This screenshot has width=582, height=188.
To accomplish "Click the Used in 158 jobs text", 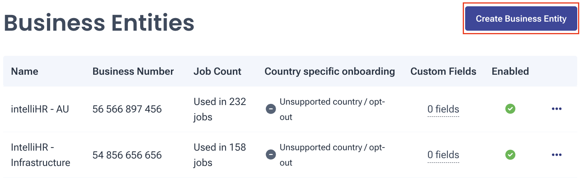I will (220, 155).
